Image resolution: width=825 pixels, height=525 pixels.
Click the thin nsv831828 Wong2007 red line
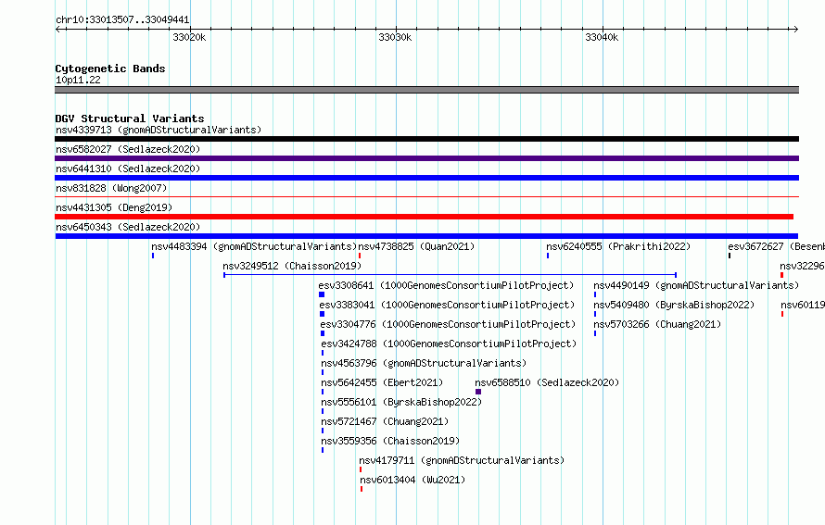pyautogui.click(x=426, y=197)
